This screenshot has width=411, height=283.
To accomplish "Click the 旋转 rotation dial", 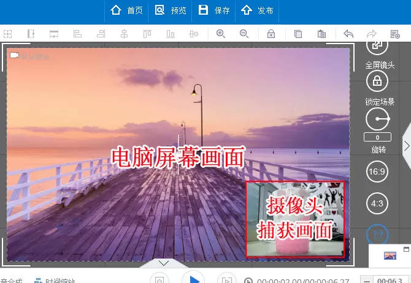I will [377, 119].
